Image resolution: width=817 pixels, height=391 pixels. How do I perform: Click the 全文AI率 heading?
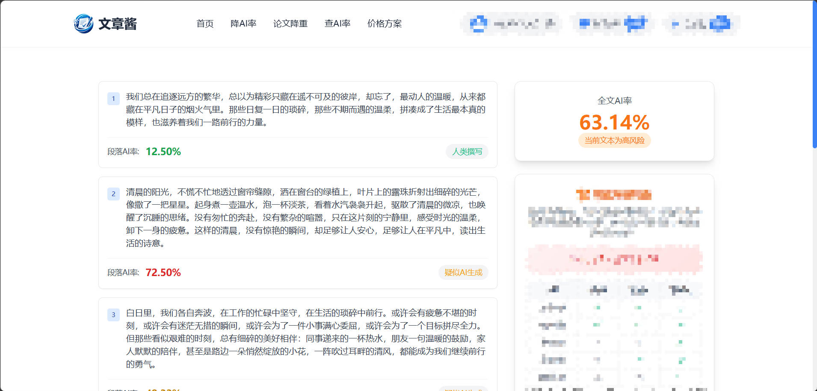pyautogui.click(x=614, y=101)
